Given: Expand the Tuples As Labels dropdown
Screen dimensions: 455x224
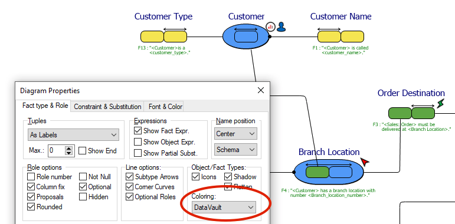Looking at the screenshot, I should coord(73,135).
